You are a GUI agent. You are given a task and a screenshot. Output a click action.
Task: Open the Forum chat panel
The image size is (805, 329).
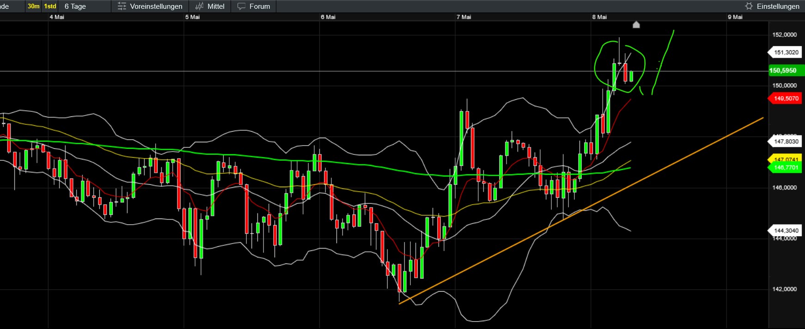[x=254, y=6]
